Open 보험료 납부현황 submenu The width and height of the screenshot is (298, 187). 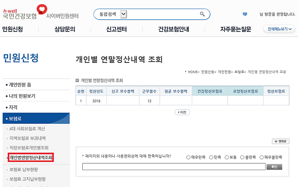pos(24,169)
